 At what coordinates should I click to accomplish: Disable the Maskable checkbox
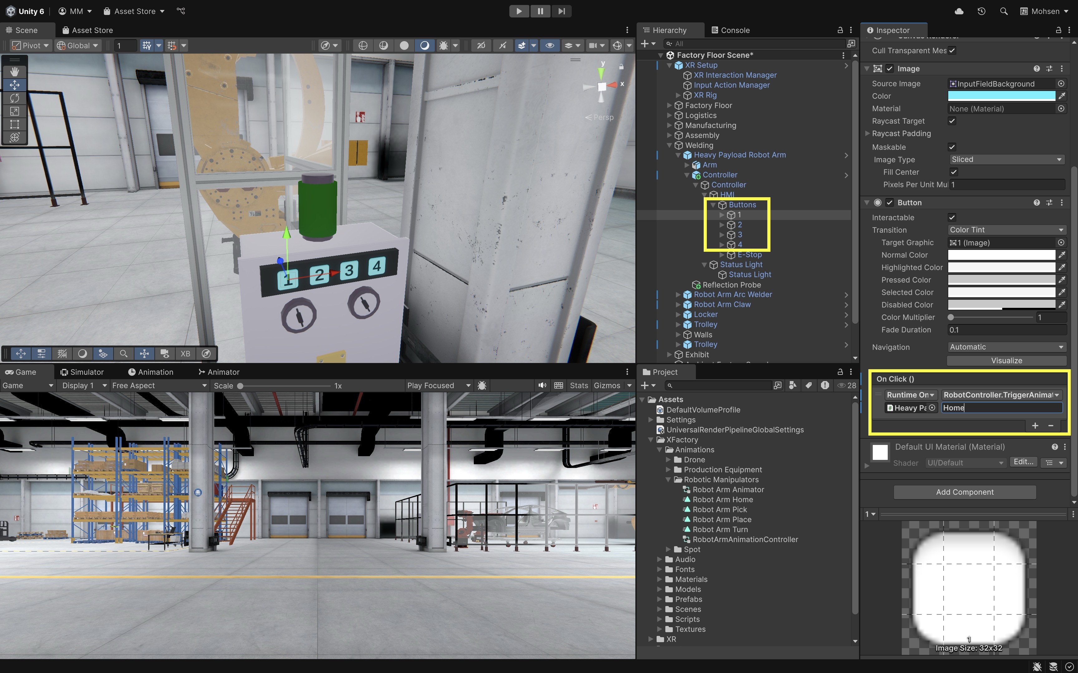pos(952,147)
